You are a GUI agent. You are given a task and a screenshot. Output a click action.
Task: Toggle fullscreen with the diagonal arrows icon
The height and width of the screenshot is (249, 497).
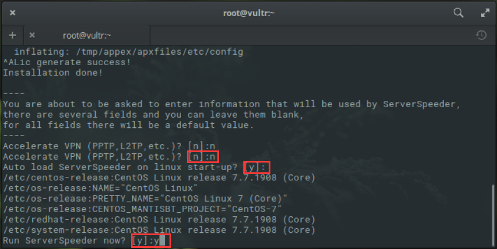pyautogui.click(x=485, y=13)
